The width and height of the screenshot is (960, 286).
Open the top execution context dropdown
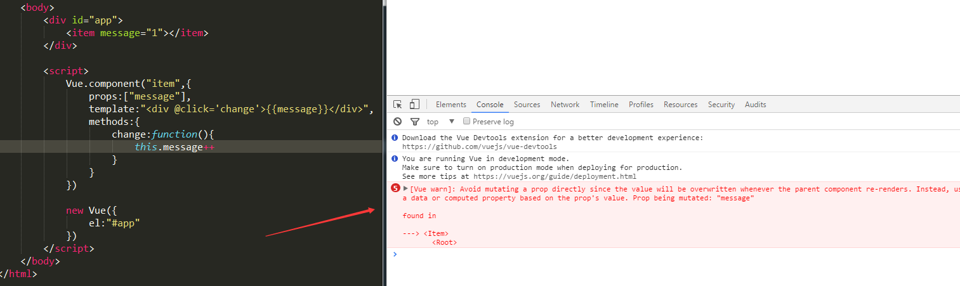point(440,121)
